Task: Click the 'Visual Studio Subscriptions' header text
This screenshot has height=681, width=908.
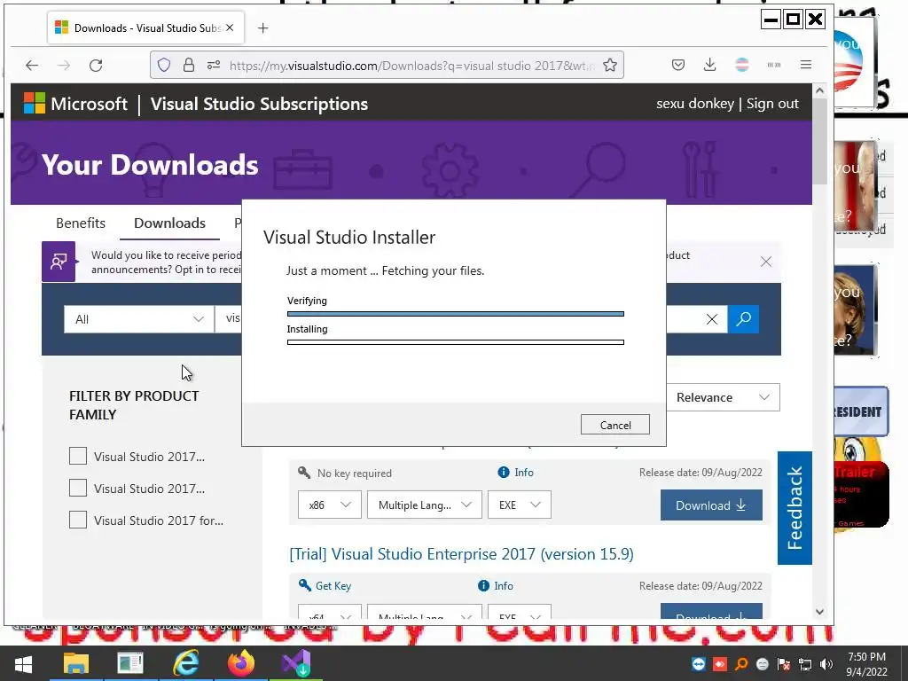Action: coord(259,104)
